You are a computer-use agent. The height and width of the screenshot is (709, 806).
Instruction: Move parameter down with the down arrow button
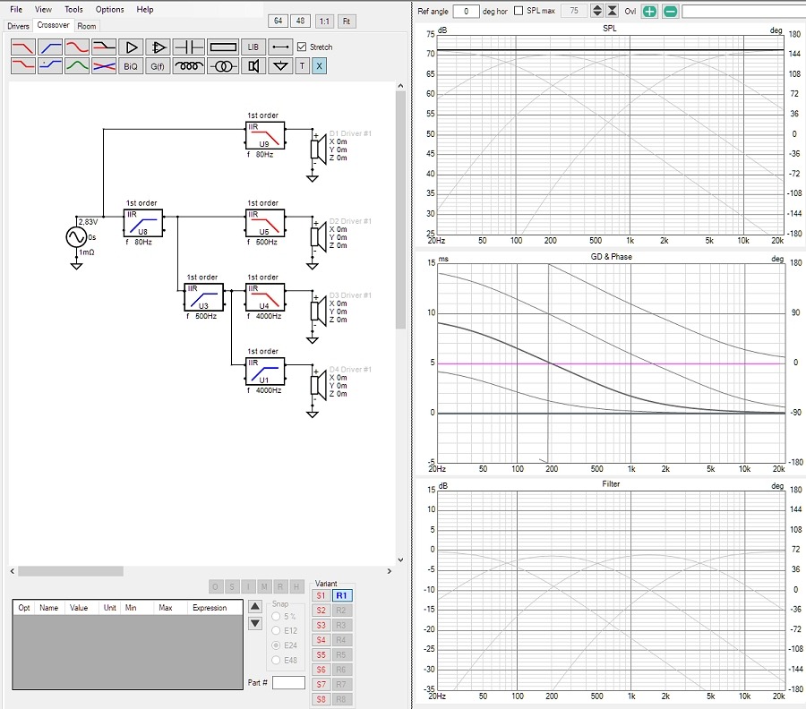tap(255, 624)
